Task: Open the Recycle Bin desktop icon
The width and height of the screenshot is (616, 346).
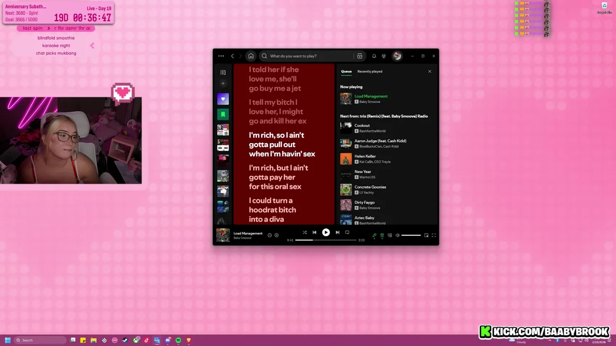Action: click(604, 8)
